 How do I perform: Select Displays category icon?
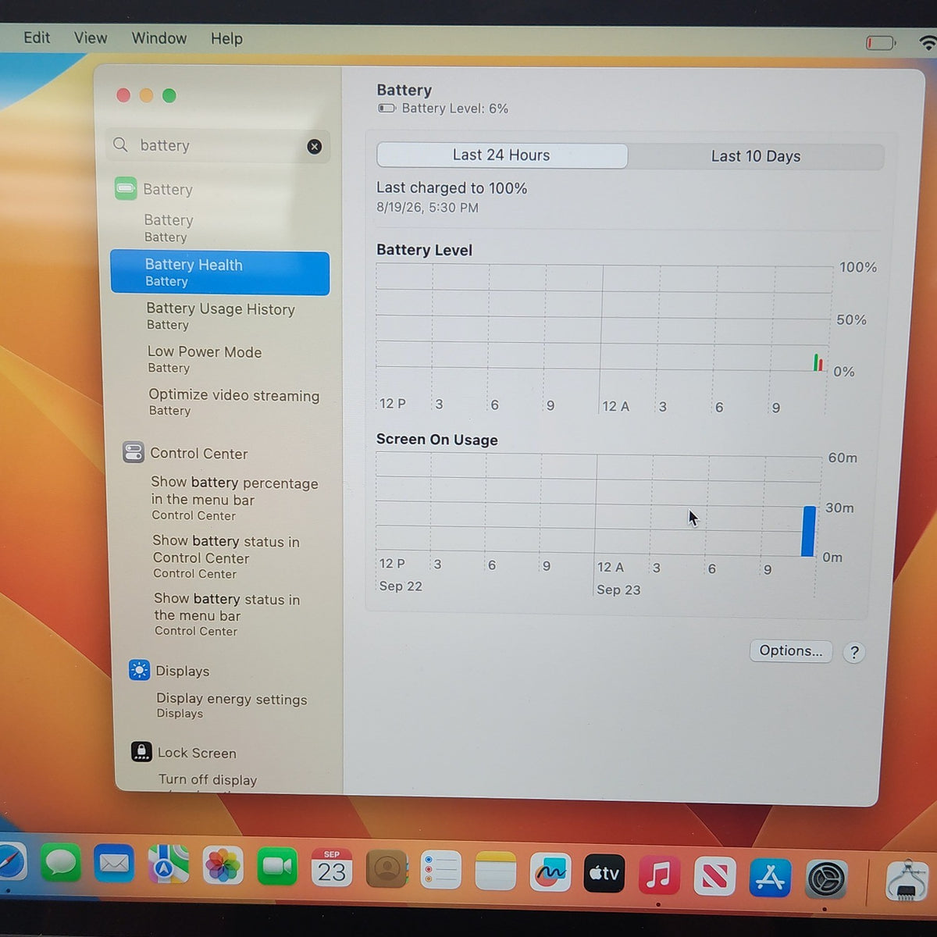click(139, 670)
